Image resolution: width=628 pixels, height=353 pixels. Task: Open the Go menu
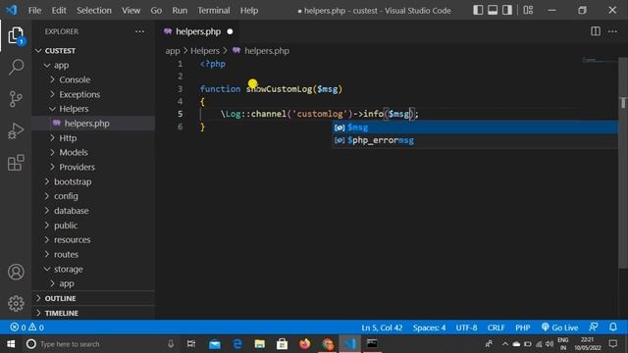(x=156, y=11)
